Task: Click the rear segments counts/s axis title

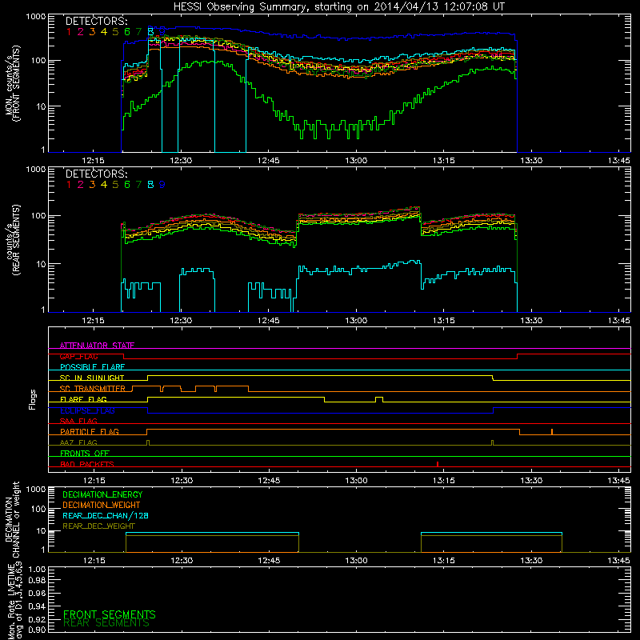Action: [x=13, y=240]
